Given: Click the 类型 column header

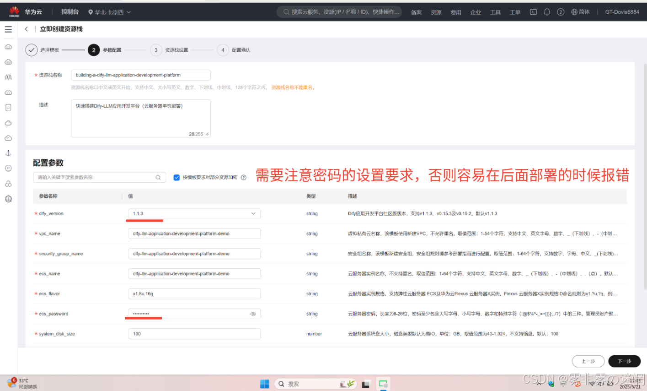Looking at the screenshot, I should (311, 196).
